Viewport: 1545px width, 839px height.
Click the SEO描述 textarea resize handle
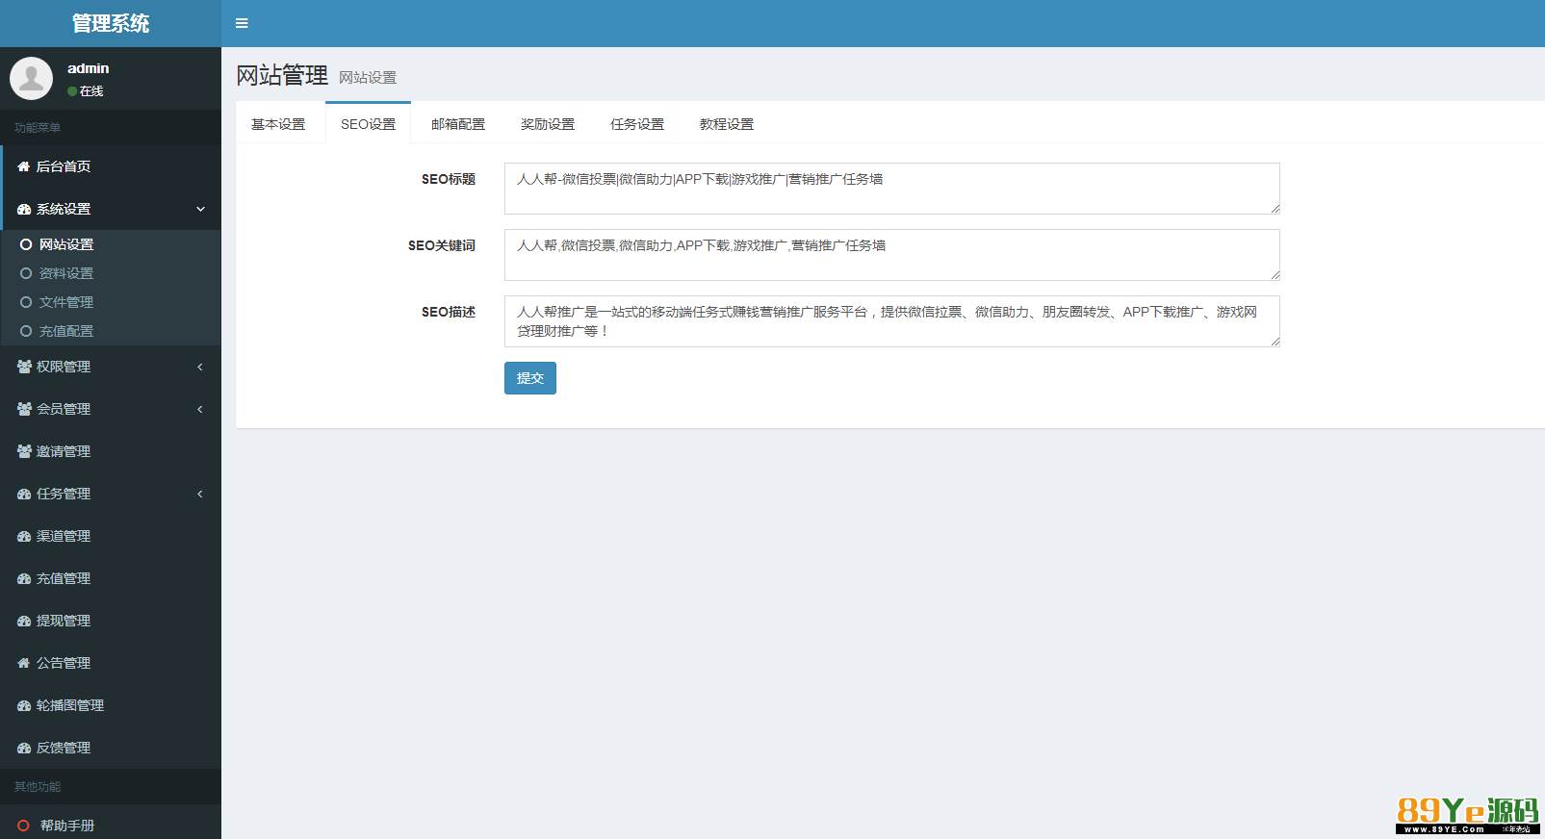pyautogui.click(x=1275, y=342)
